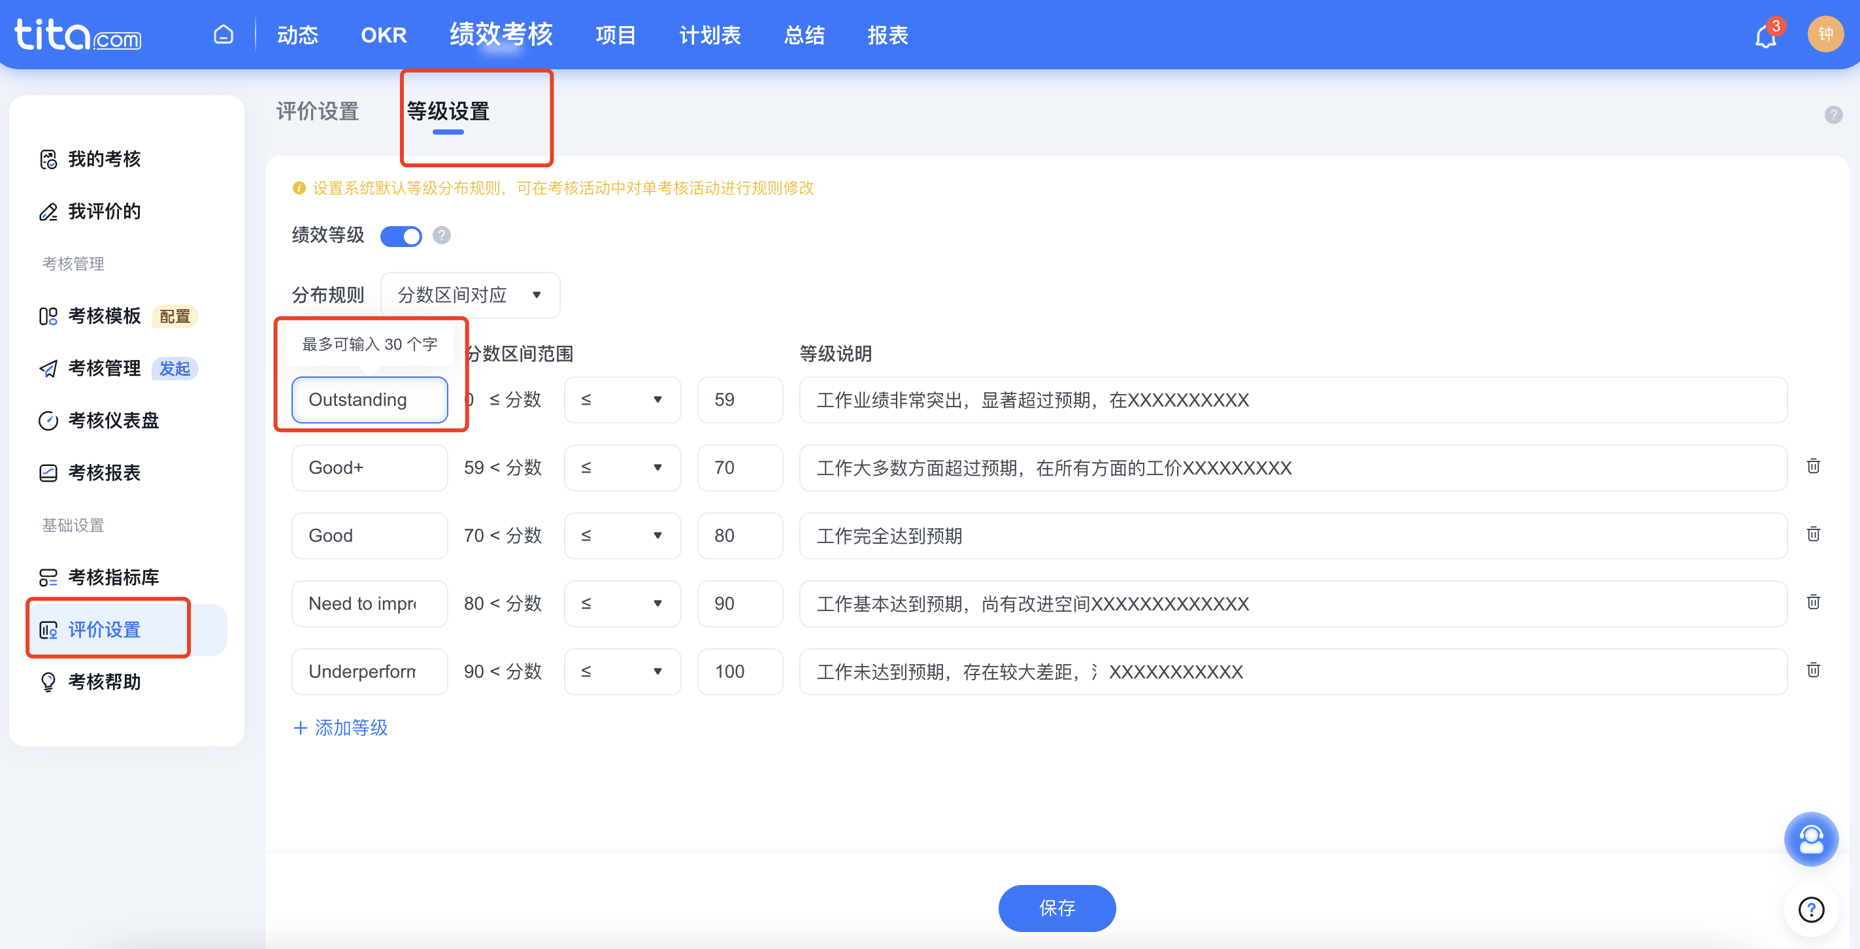1860x949 pixels.
Task: Click the 我评价的 pencil icon
Action: 48,212
